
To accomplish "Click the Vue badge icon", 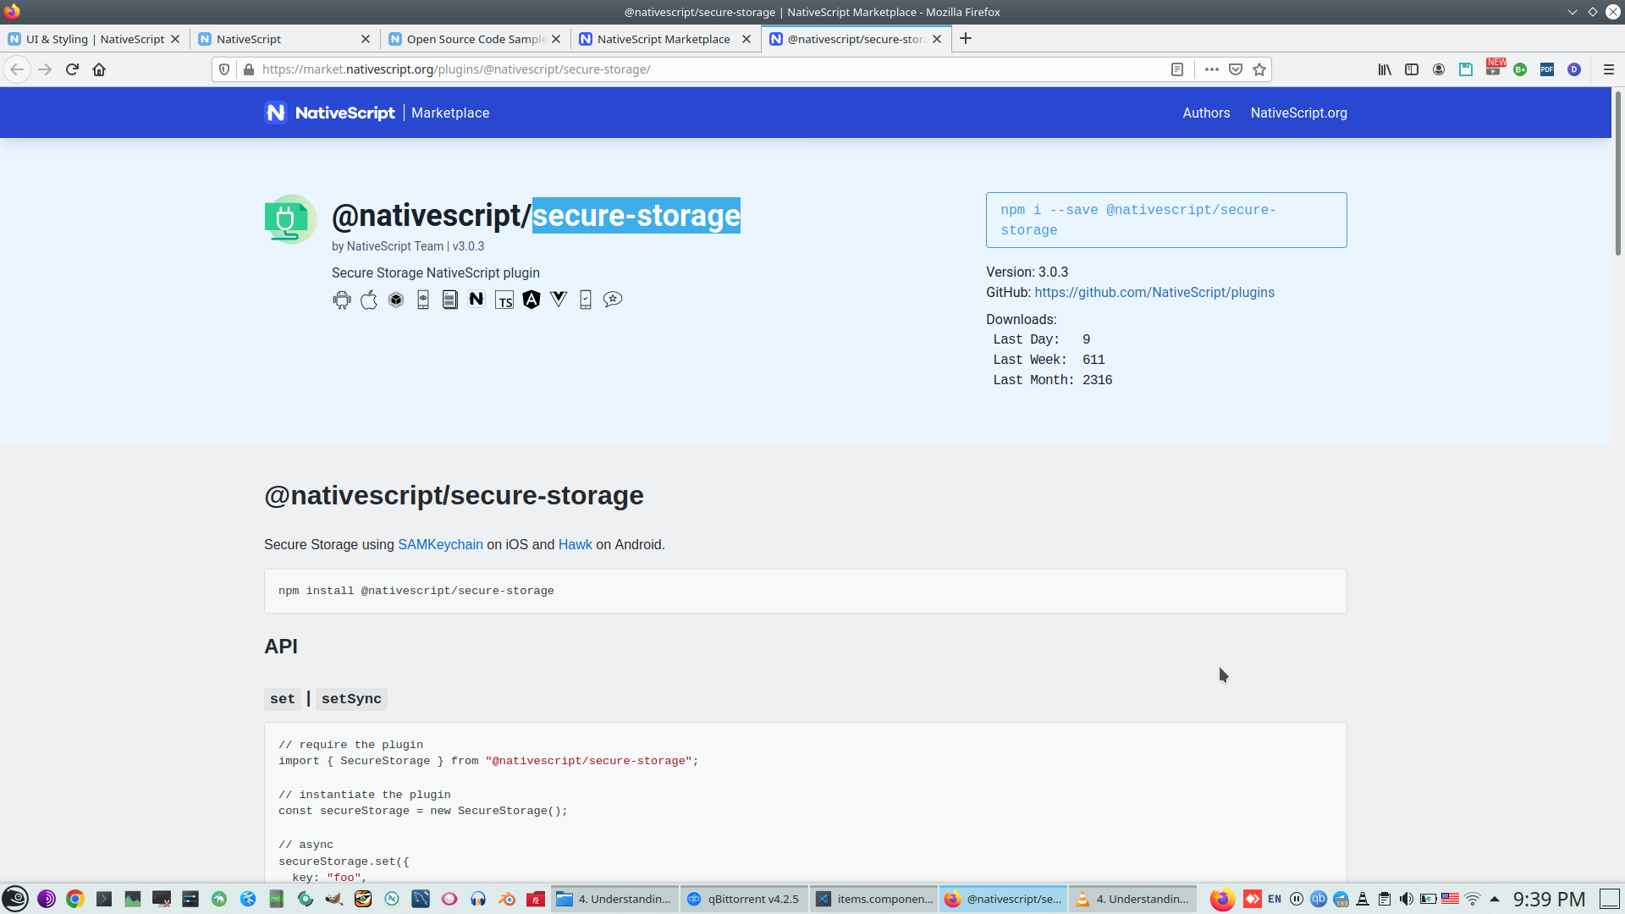I will (559, 299).
